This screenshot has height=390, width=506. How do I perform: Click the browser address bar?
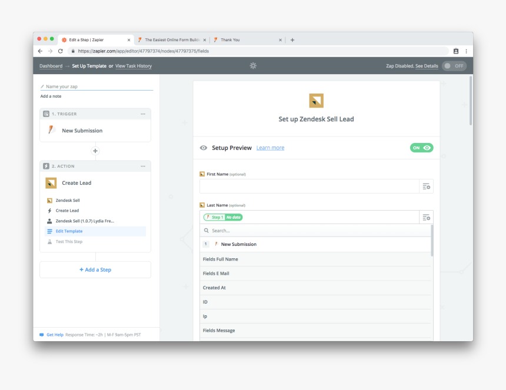258,51
